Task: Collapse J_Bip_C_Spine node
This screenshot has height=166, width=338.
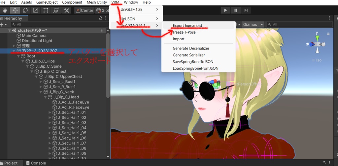Action: coord(27,66)
